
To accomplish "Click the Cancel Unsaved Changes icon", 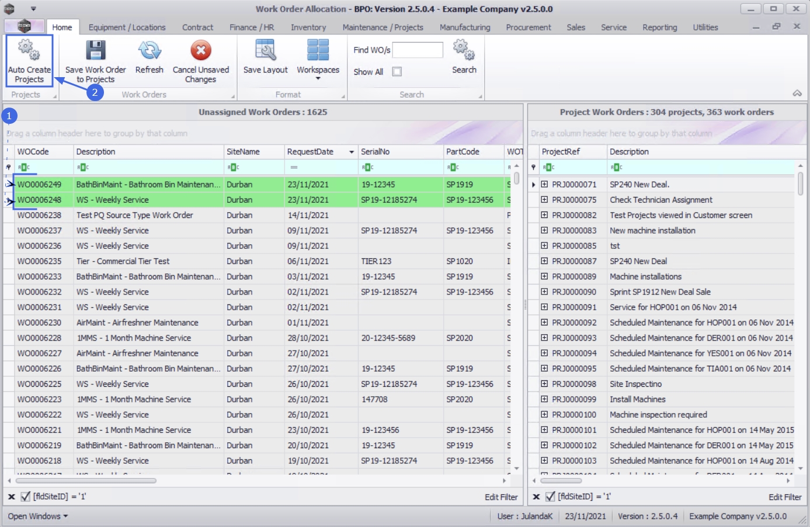I will click(x=201, y=50).
